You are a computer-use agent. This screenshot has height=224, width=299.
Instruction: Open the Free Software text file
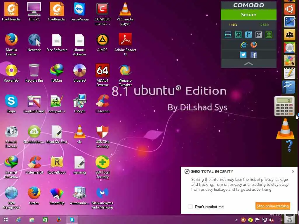pos(57,42)
